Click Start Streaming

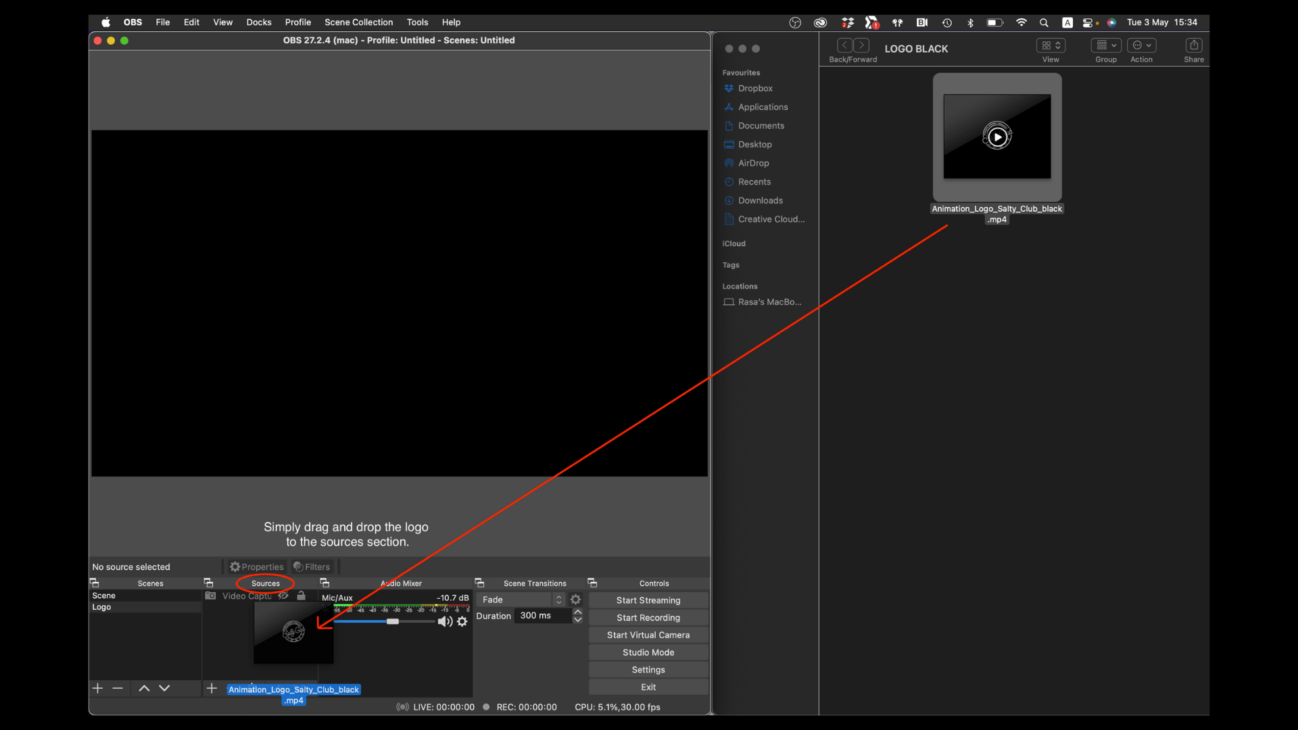pos(648,600)
